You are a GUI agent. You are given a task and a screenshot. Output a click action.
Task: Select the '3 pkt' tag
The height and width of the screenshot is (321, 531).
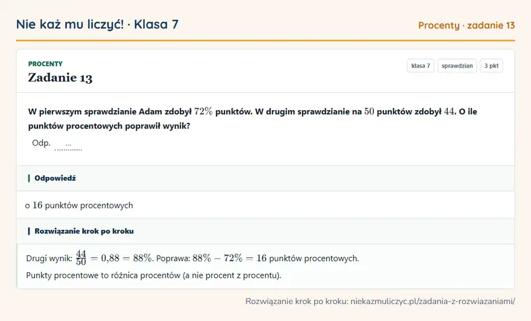[491, 66]
